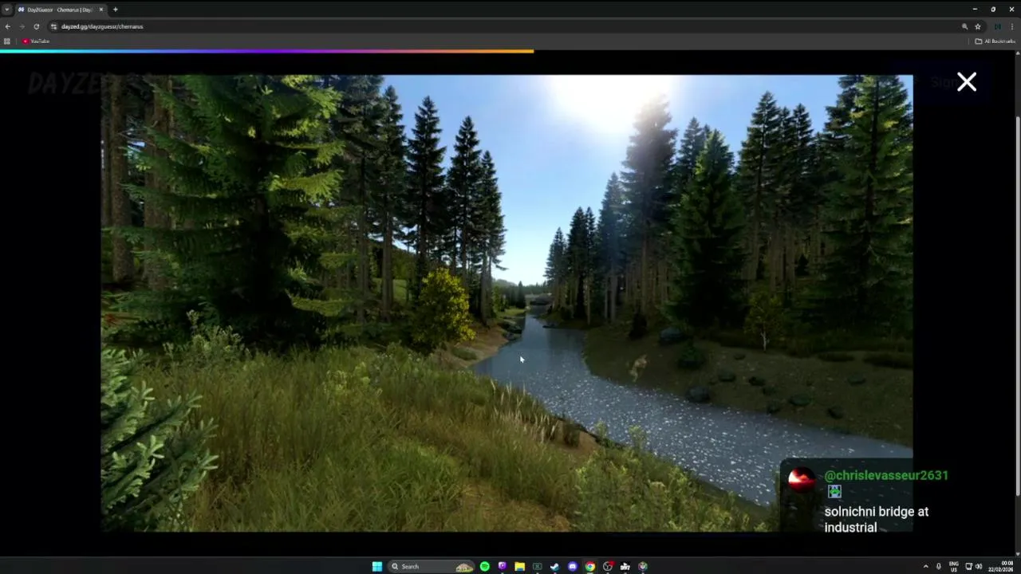Open the YouTube bookmark

click(36, 41)
